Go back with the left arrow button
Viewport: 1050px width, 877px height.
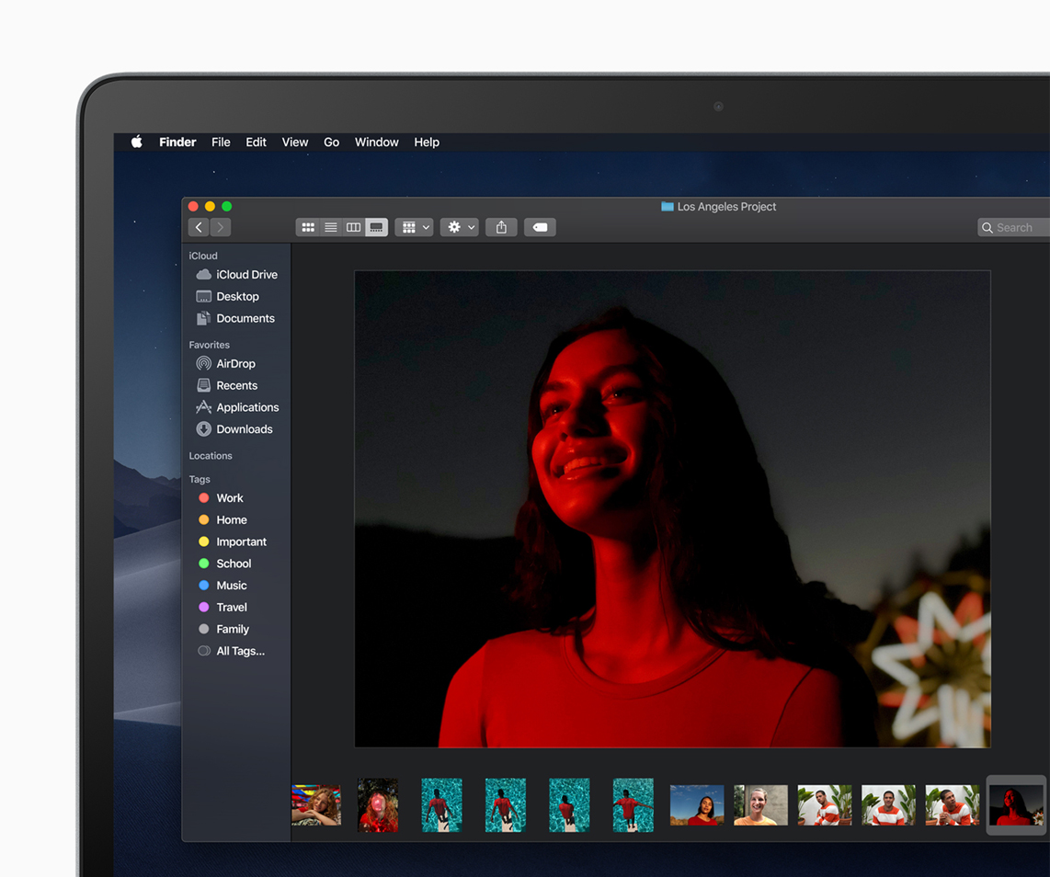pyautogui.click(x=199, y=227)
